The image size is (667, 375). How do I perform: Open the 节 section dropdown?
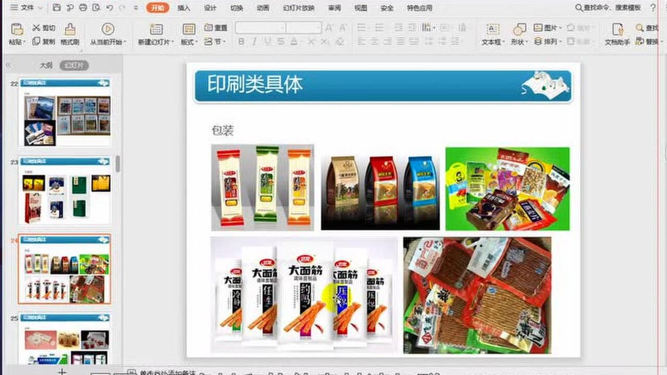point(215,41)
